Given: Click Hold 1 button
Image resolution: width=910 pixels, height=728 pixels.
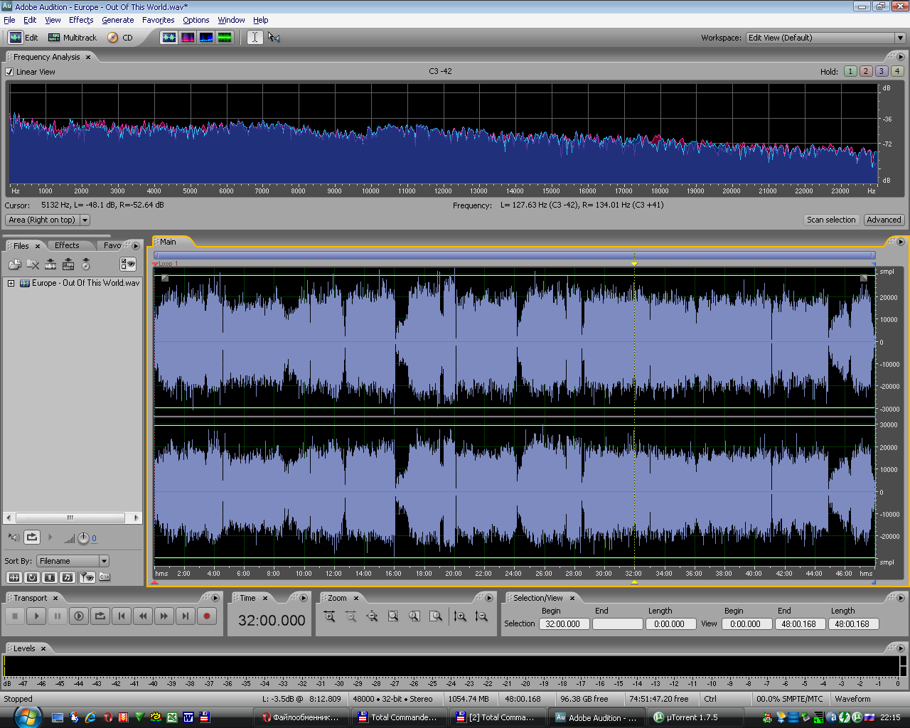Looking at the screenshot, I should pos(850,71).
